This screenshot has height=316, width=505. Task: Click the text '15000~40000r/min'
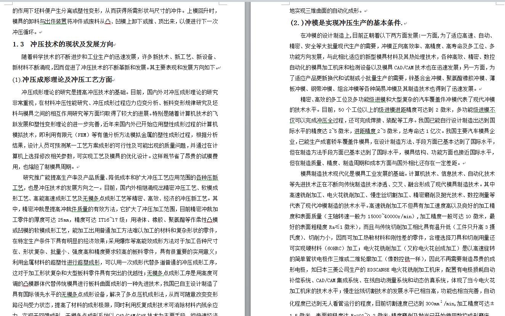(x=391, y=216)
